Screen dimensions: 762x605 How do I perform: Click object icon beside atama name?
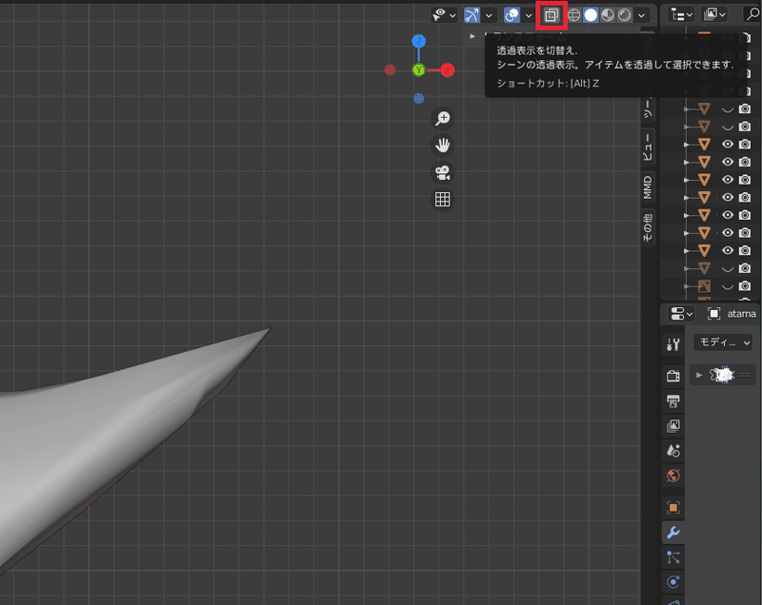coord(713,314)
